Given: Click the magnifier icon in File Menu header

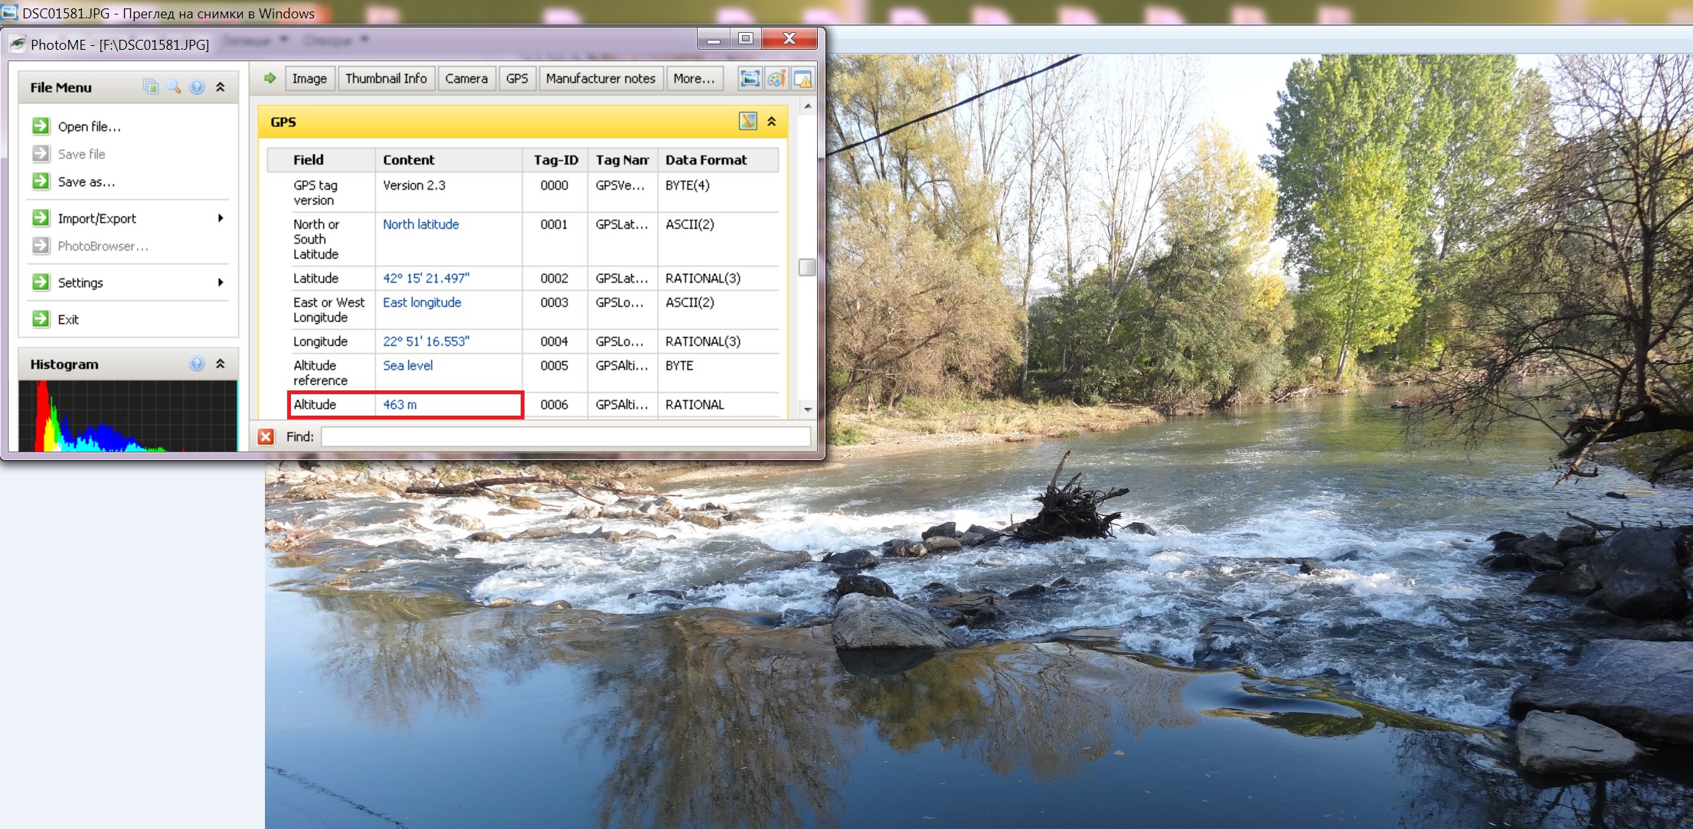Looking at the screenshot, I should [174, 86].
